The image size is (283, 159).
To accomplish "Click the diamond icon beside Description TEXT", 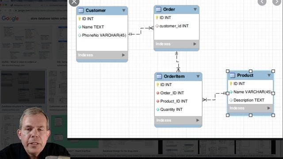I will pos(231,100).
